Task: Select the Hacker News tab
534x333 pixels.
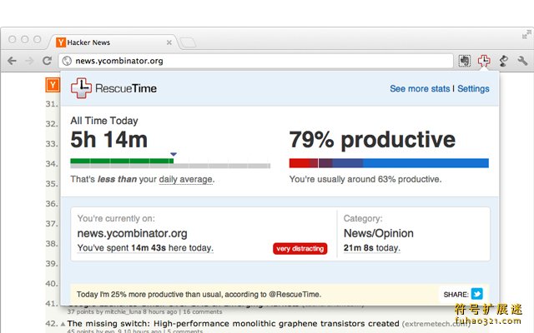Action: [113, 42]
